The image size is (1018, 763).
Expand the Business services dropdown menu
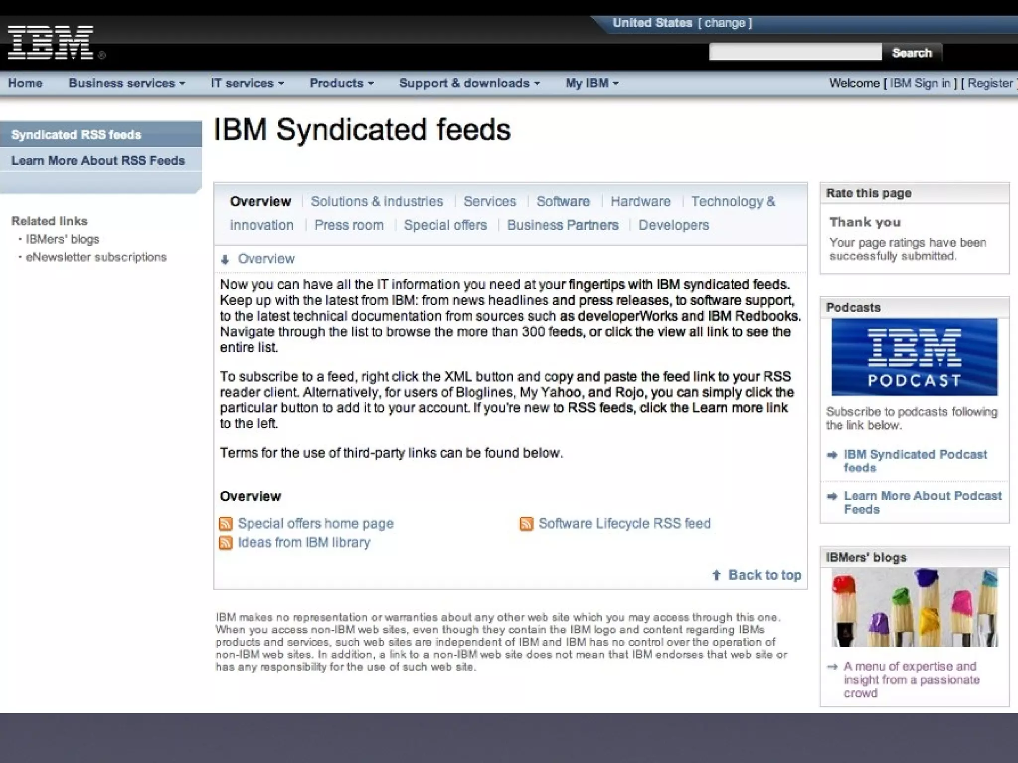coord(127,83)
